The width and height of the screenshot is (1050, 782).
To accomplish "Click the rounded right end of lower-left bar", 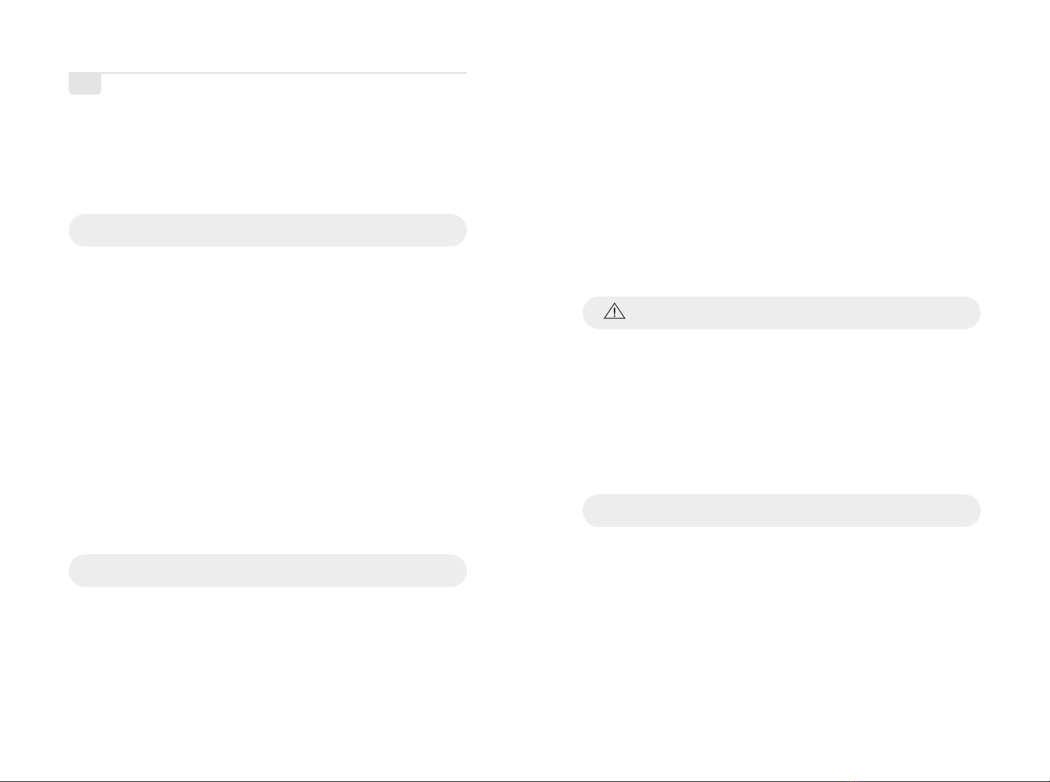I will 456,570.
